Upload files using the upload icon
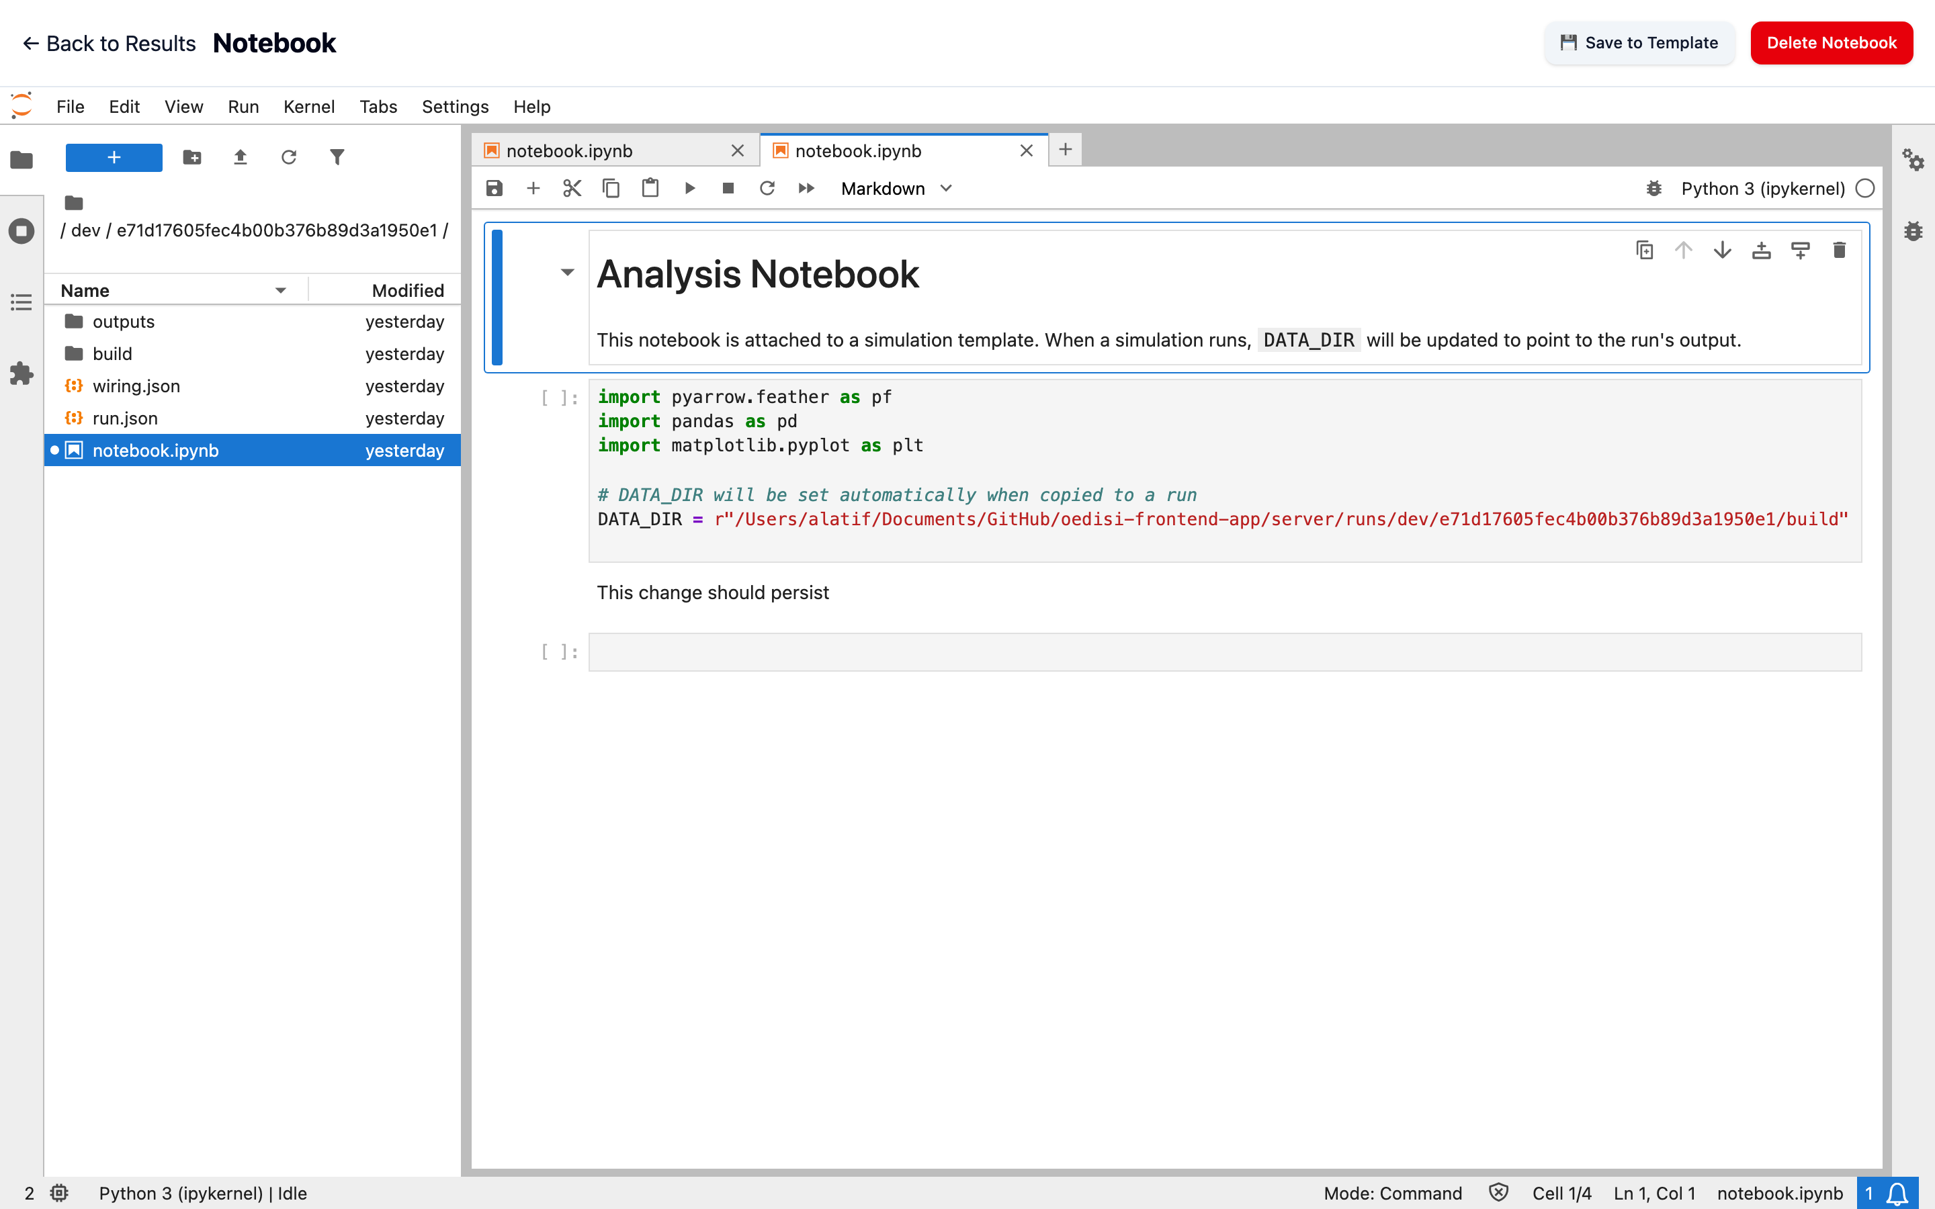 click(x=240, y=158)
